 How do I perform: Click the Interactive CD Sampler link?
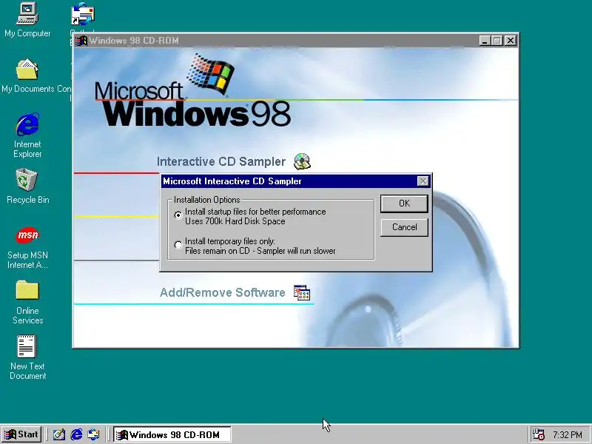pyautogui.click(x=221, y=161)
